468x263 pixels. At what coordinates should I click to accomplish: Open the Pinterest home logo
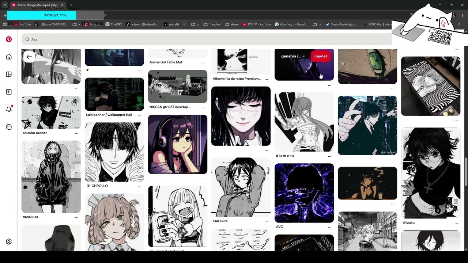[9, 39]
